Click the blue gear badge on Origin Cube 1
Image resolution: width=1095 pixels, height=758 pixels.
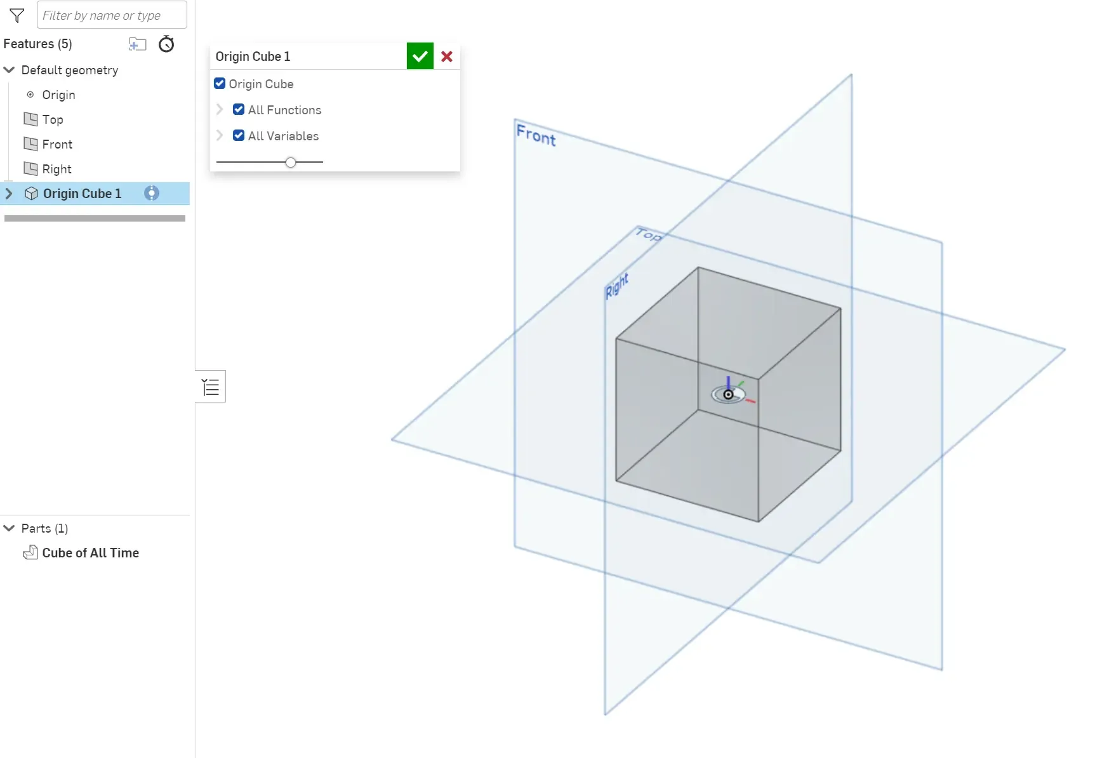152,193
